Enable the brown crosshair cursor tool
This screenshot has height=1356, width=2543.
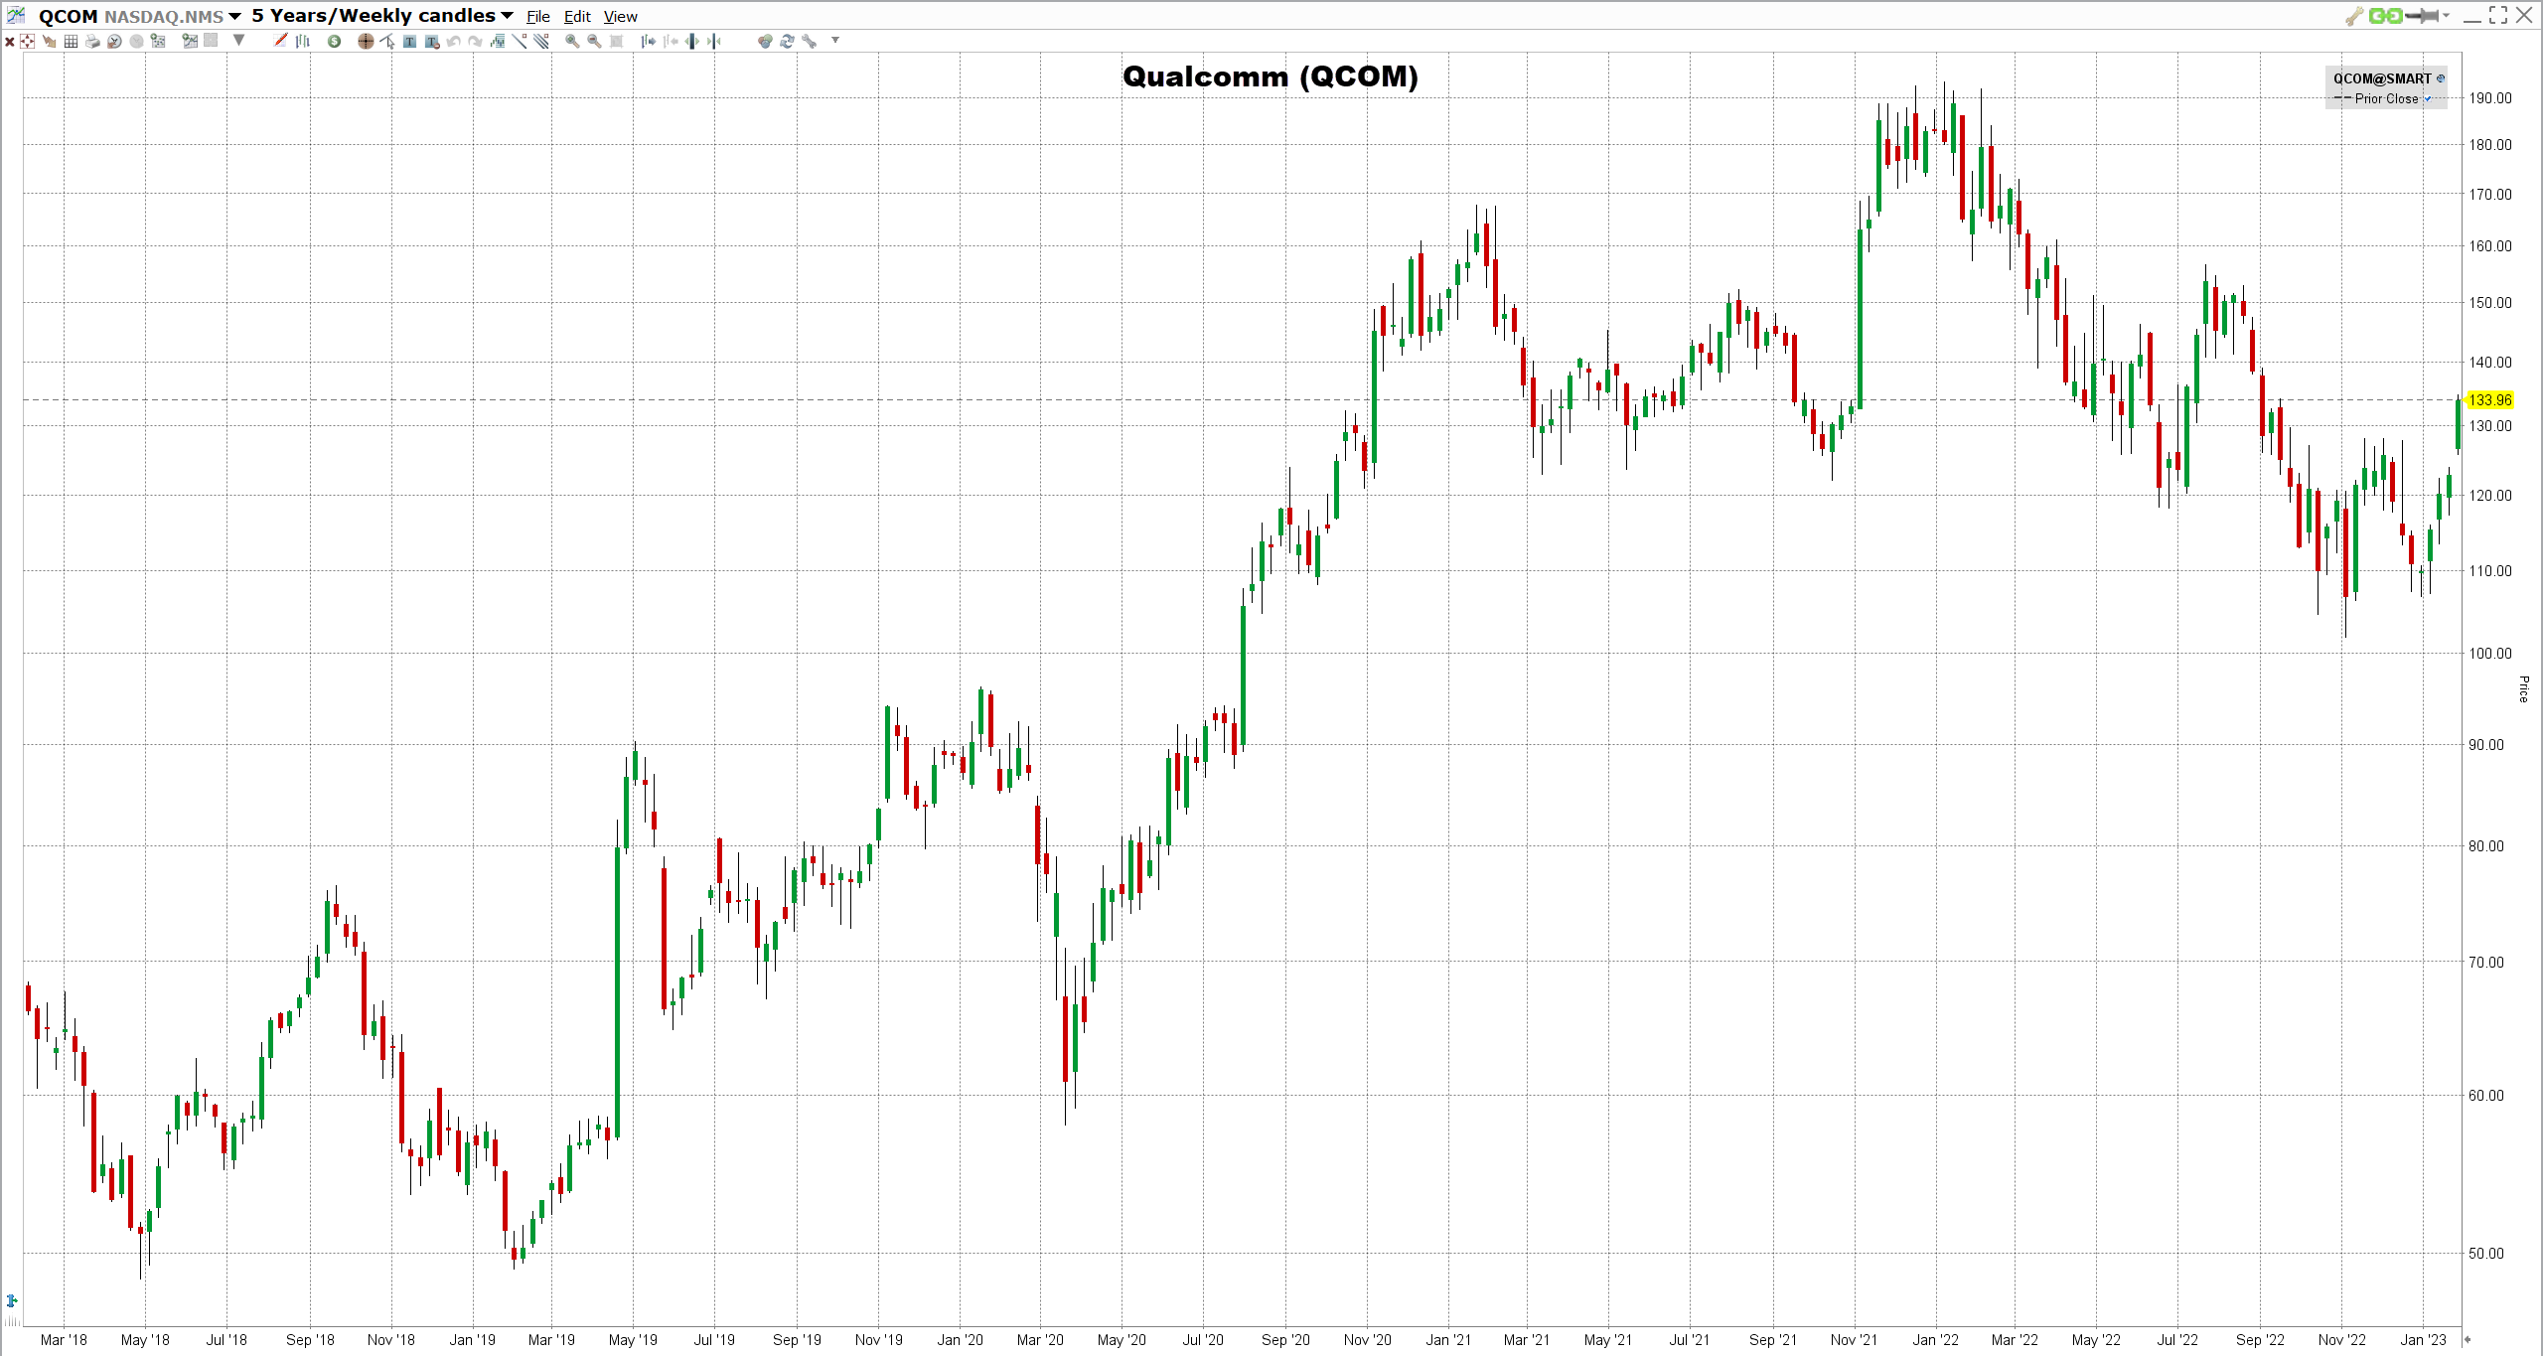(x=366, y=41)
